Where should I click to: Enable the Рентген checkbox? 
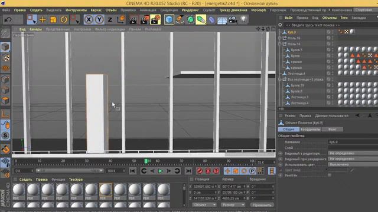(x=330, y=175)
